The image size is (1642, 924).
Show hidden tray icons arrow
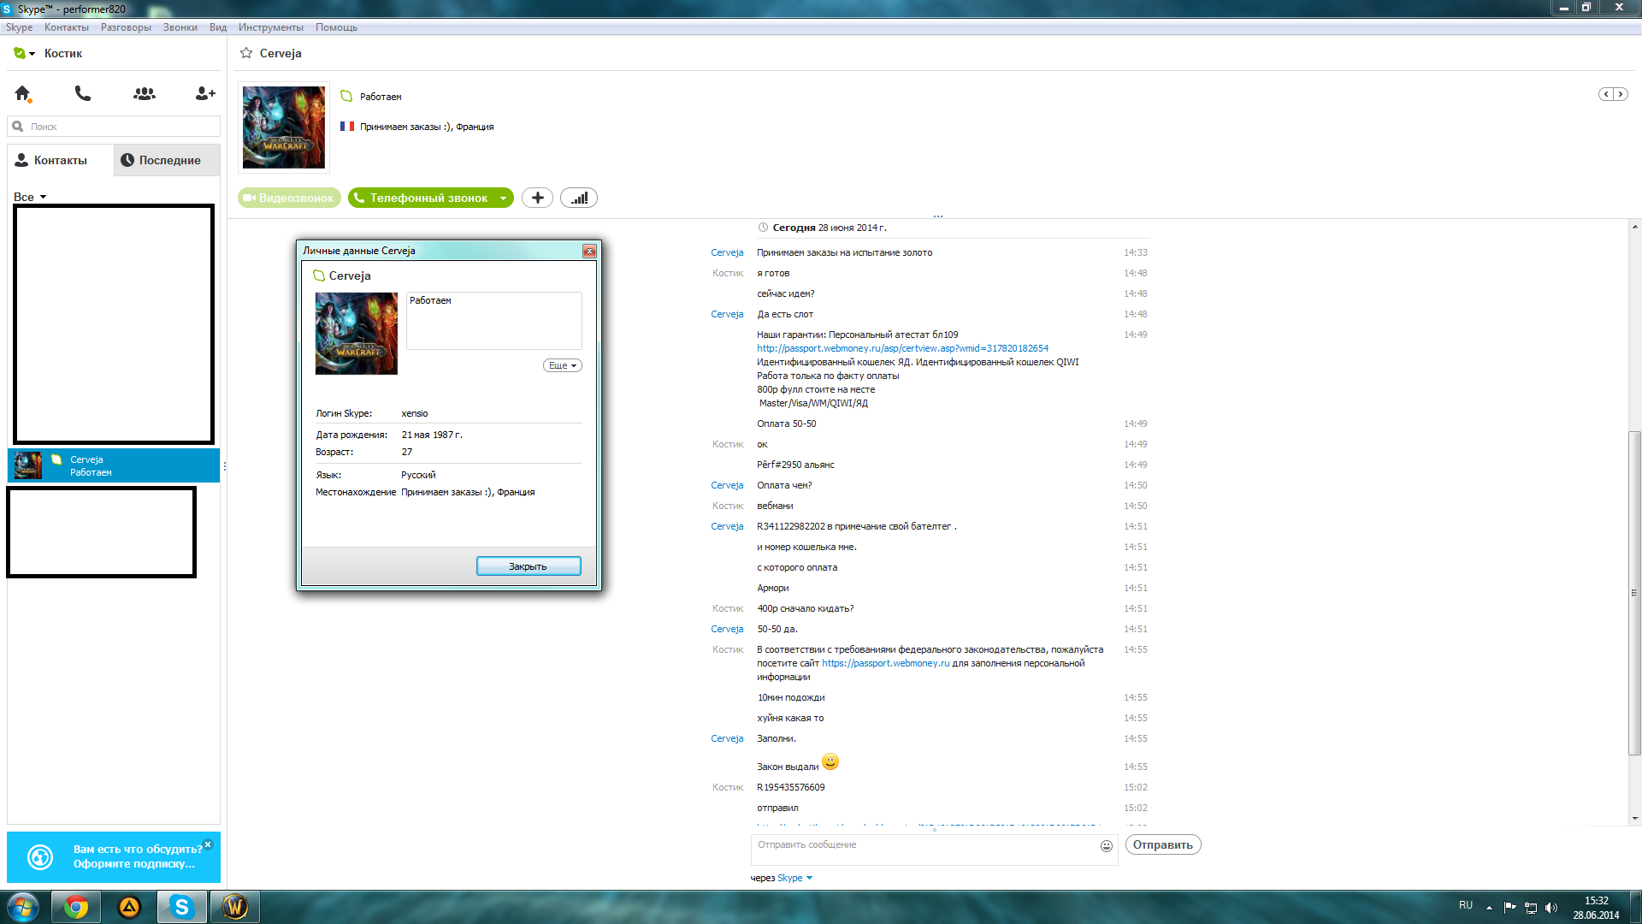(1490, 908)
